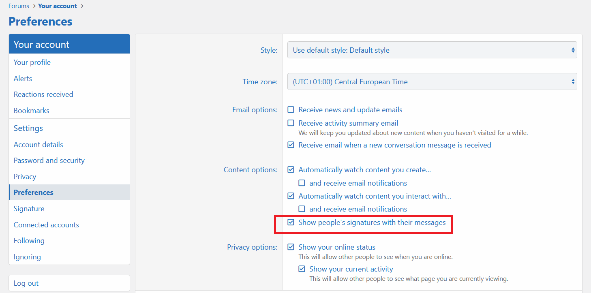Viewport: 591px width, 293px height.
Task: Uncheck email for new conversation message
Action: pyautogui.click(x=291, y=145)
